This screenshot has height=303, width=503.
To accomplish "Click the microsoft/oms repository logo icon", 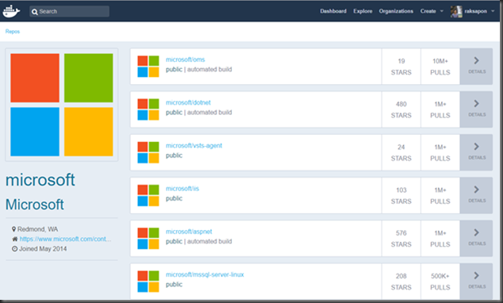I will tap(148, 67).
